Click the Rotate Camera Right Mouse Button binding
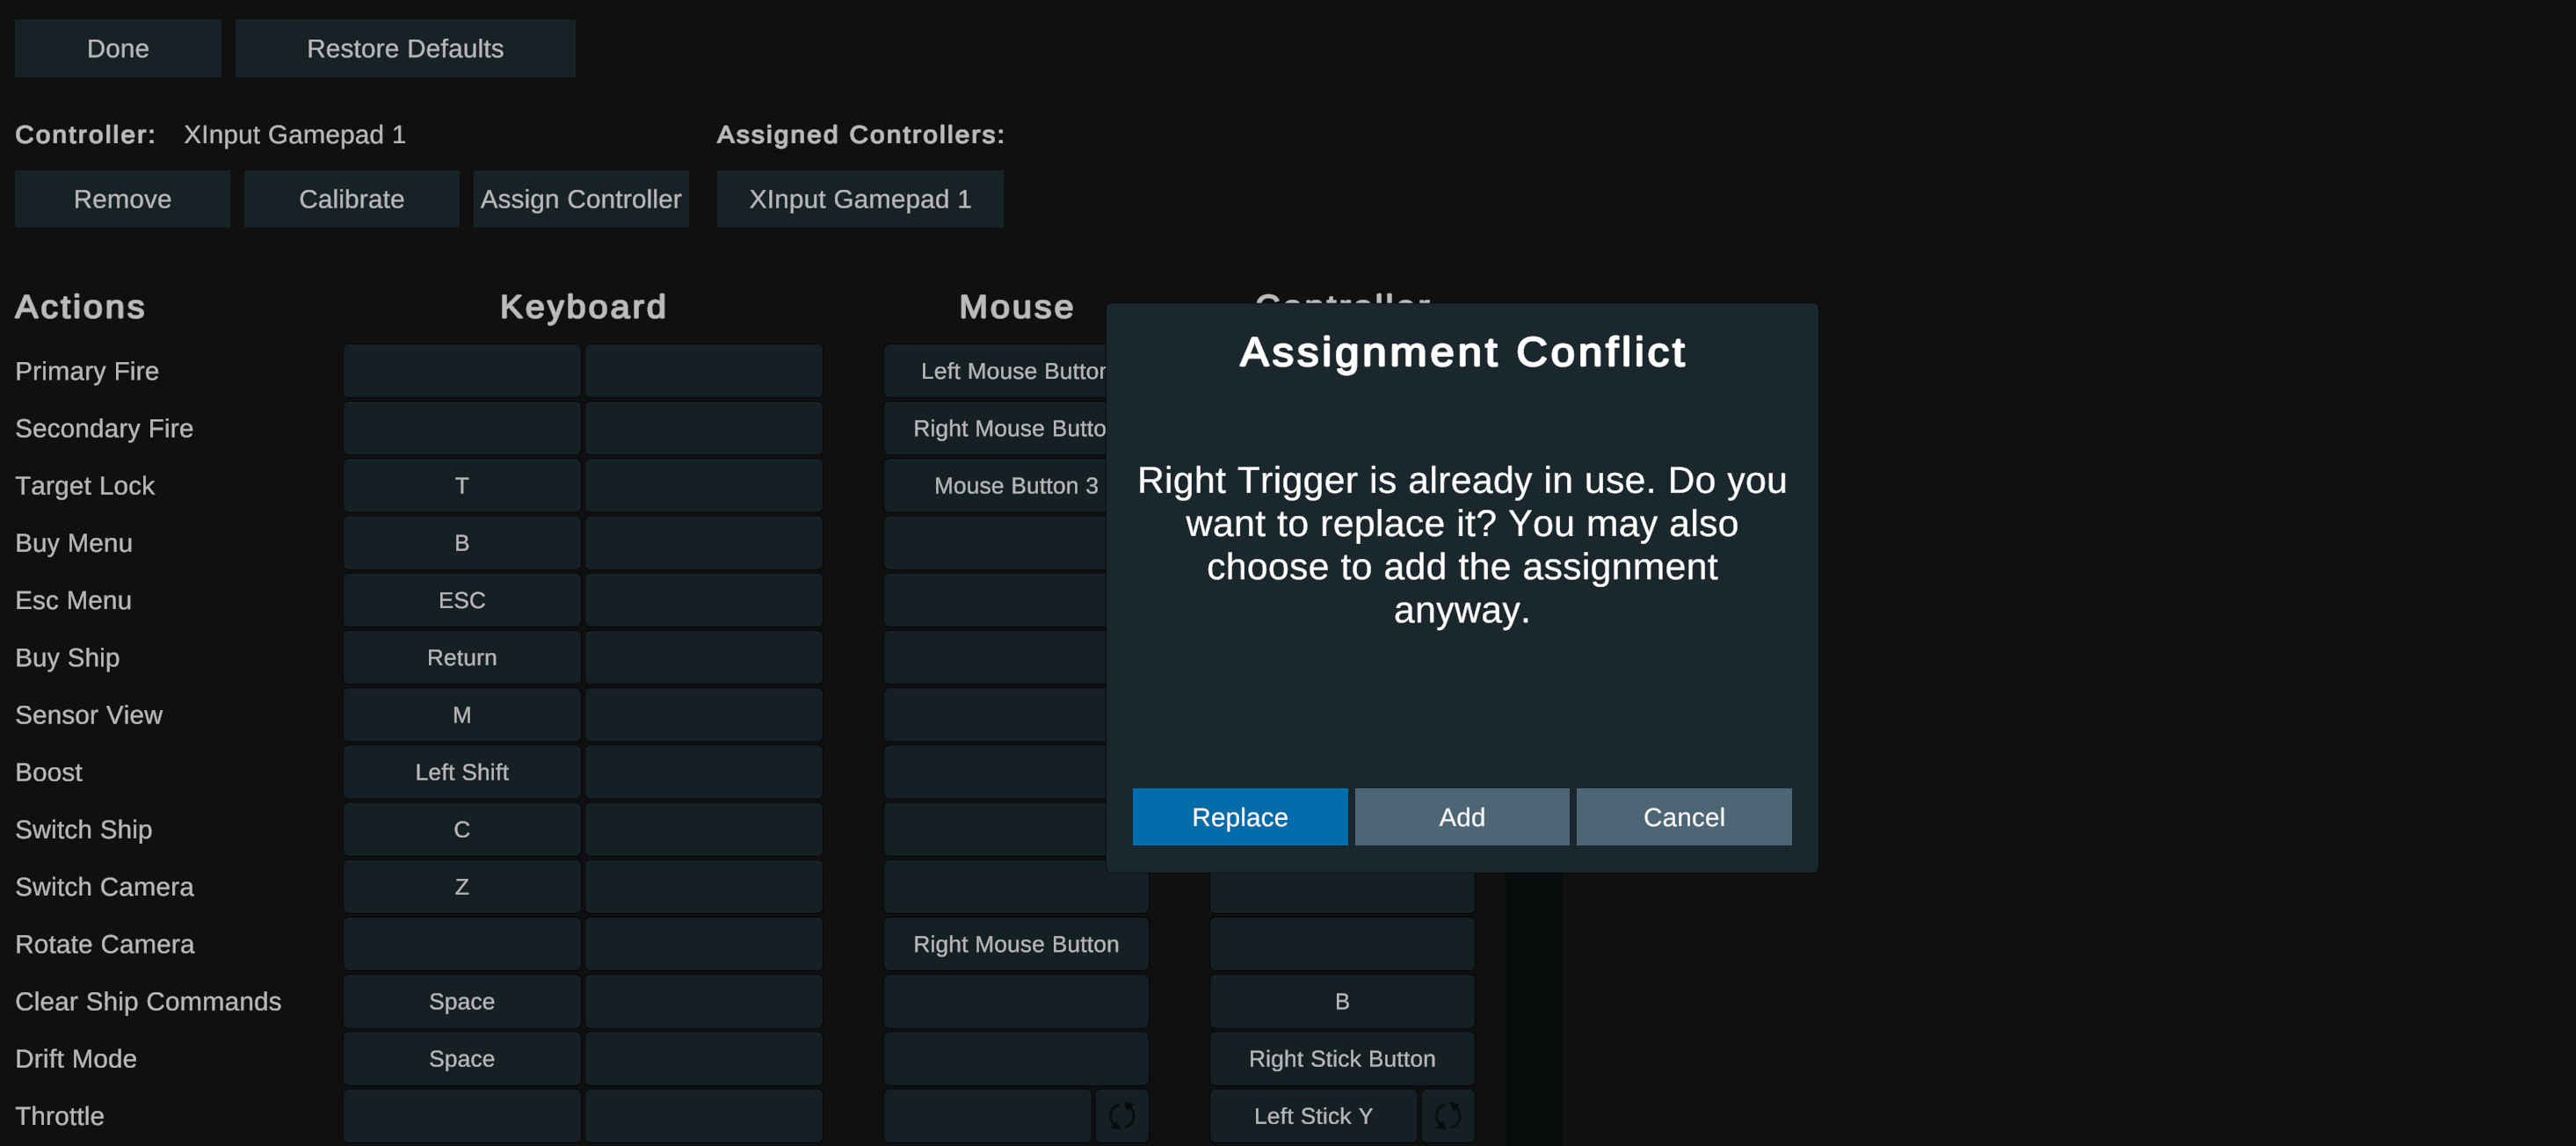The image size is (2576, 1146). pos(1015,944)
